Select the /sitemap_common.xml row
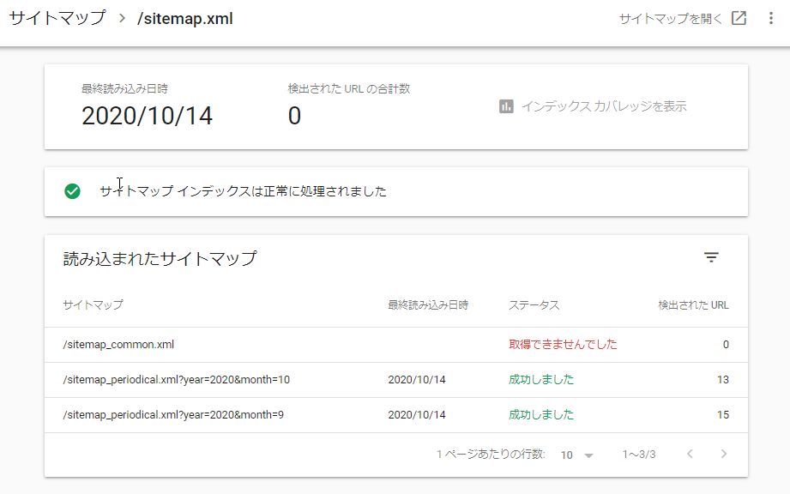This screenshot has width=790, height=494. point(119,345)
